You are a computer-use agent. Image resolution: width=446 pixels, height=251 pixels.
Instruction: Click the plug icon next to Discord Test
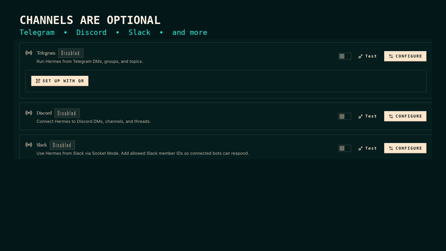point(360,116)
